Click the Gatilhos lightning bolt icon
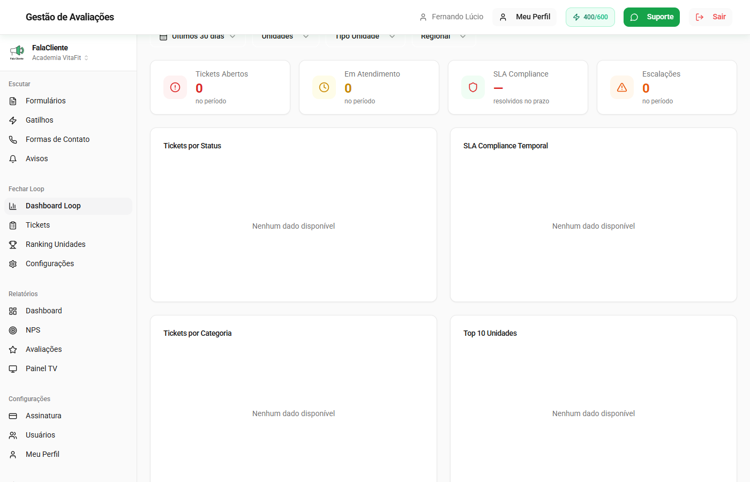The height and width of the screenshot is (482, 750). pos(13,120)
